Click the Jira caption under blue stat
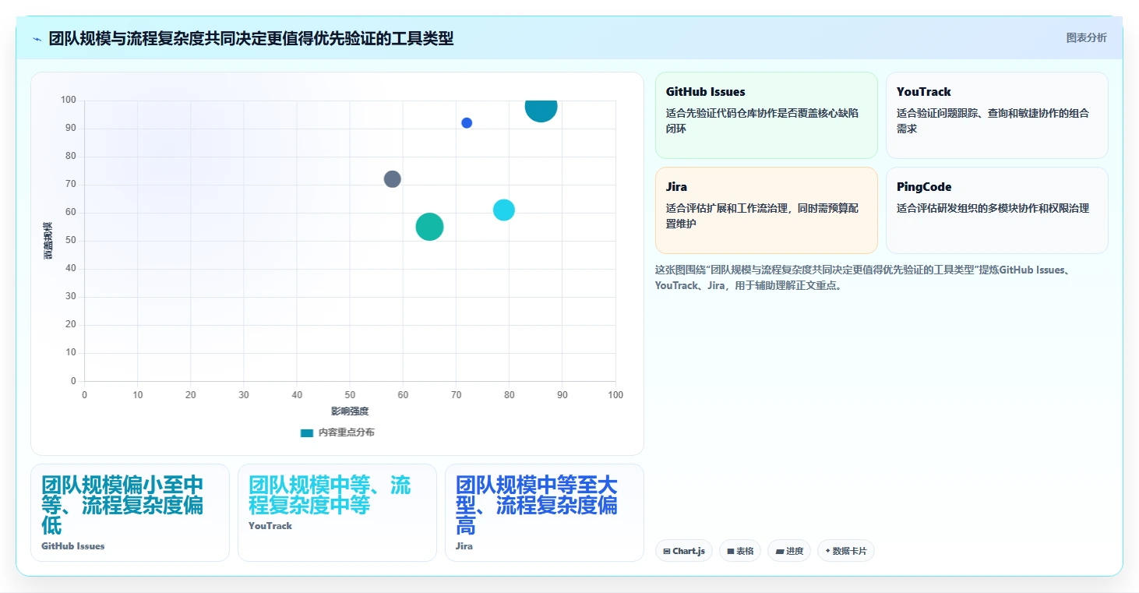 [x=464, y=546]
